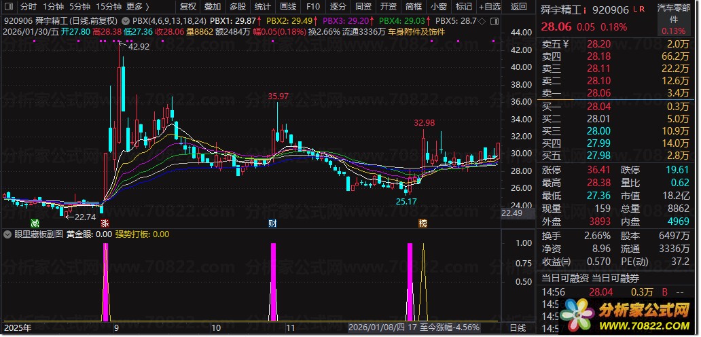Click the red info 'i' icon beside 舜宇精工
701x337 pixels.
pyautogui.click(x=585, y=10)
